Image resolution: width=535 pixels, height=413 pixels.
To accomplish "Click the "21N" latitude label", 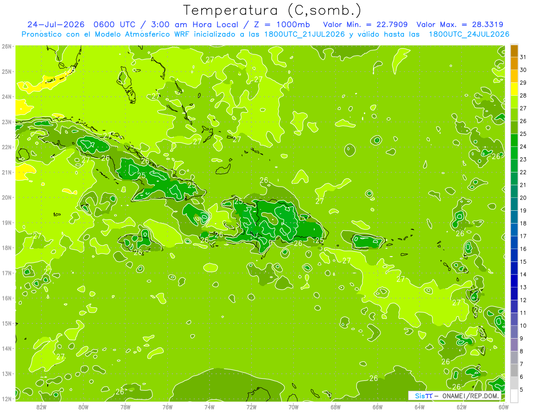I will click(x=6, y=172).
